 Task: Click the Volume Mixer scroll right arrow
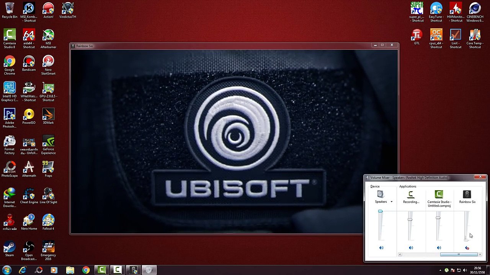coord(480,254)
